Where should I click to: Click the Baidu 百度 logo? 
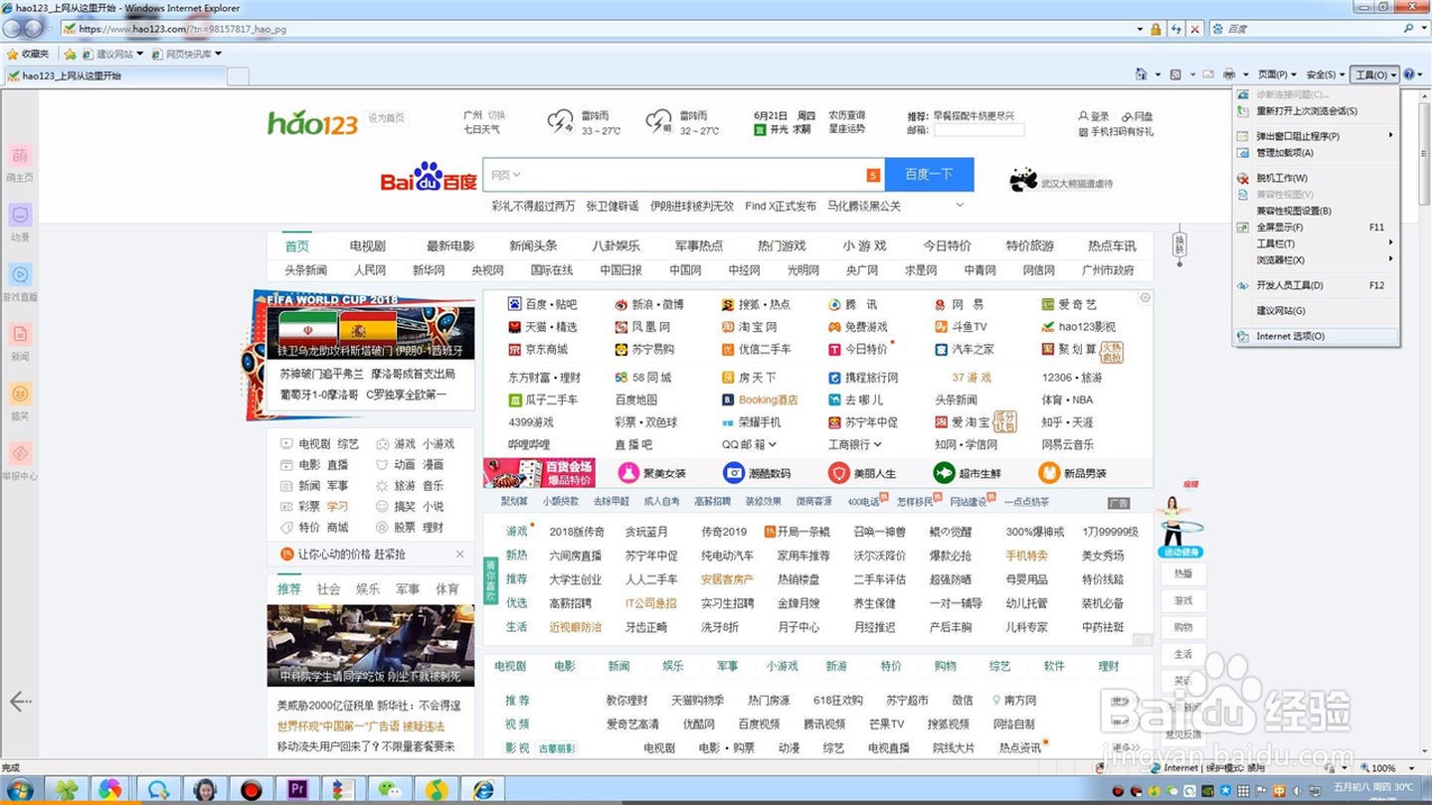429,177
